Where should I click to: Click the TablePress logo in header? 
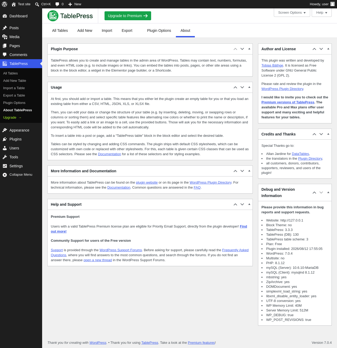[70, 16]
